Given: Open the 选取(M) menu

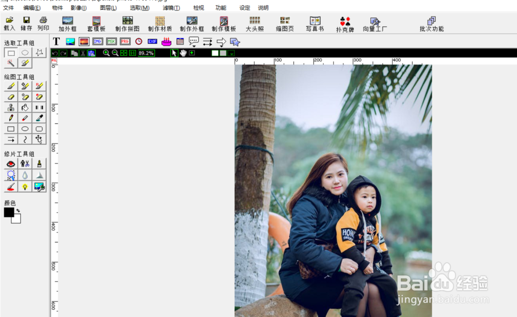Looking at the screenshot, I should pyautogui.click(x=140, y=8).
